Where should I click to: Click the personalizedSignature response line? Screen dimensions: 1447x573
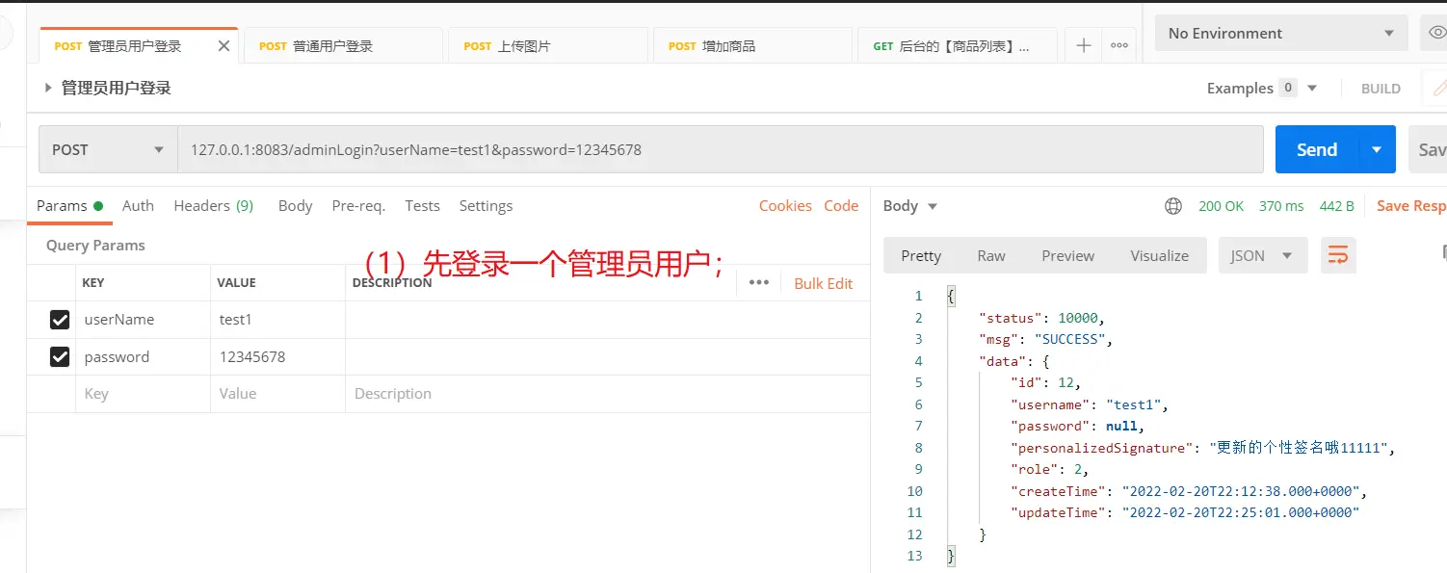pos(1202,448)
